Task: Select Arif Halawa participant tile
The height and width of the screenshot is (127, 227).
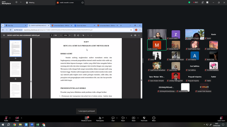Action: pos(195,56)
